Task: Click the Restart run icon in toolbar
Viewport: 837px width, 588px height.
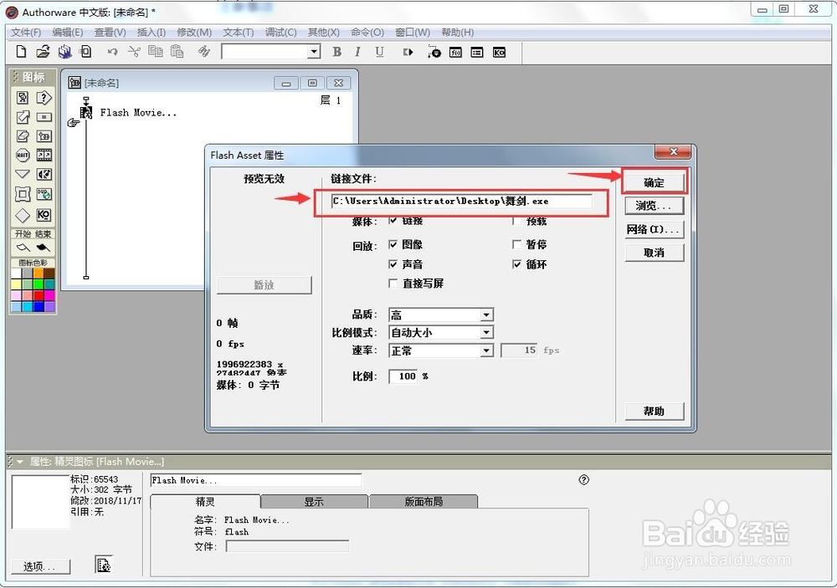Action: tap(408, 52)
